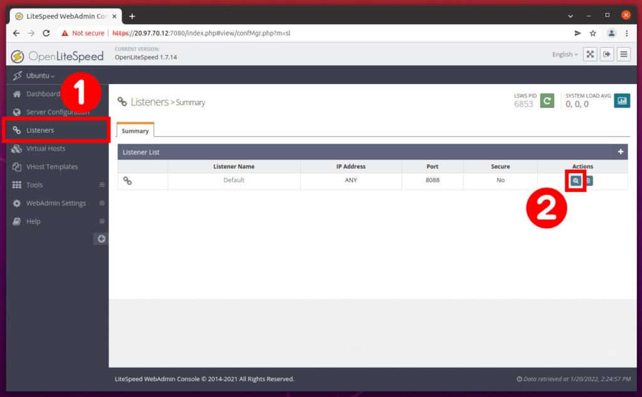This screenshot has height=397, width=642.
Task: Expand the WebAdmin Settings submenu icon
Action: (x=102, y=203)
